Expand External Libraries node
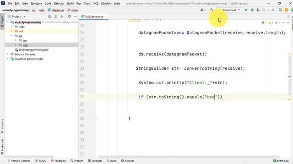 (x=7, y=54)
